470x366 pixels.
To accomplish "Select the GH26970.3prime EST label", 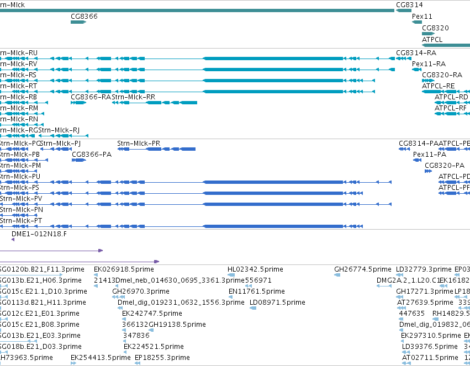I will [x=141, y=291].
